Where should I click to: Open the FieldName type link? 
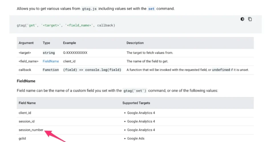51,61
